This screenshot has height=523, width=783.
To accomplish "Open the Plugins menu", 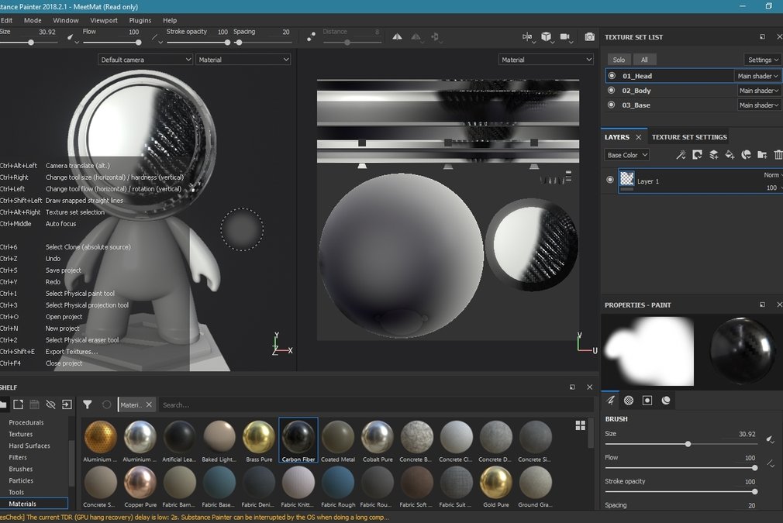I will [140, 20].
